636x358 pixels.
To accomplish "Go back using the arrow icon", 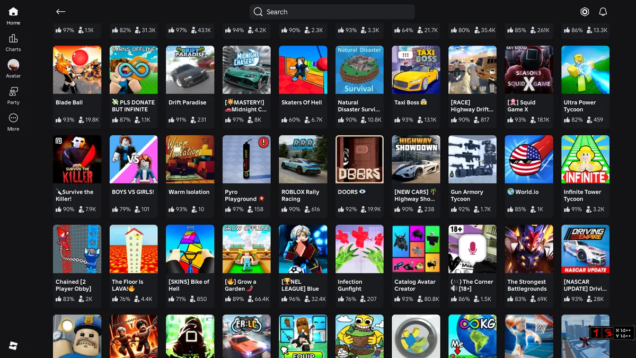I will click(61, 12).
